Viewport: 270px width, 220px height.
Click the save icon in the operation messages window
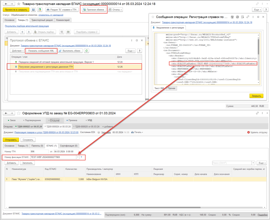(x=232, y=17)
